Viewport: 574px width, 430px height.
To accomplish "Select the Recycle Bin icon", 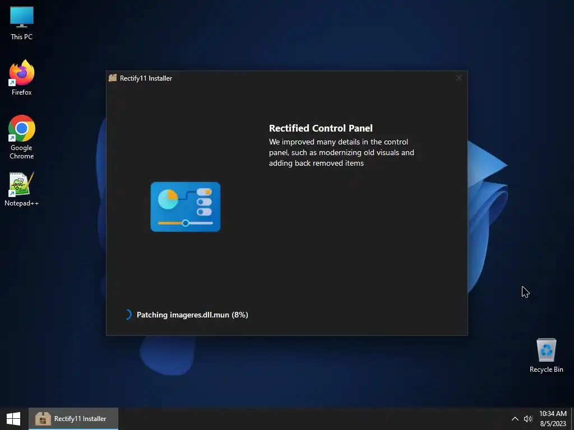I will (x=546, y=356).
